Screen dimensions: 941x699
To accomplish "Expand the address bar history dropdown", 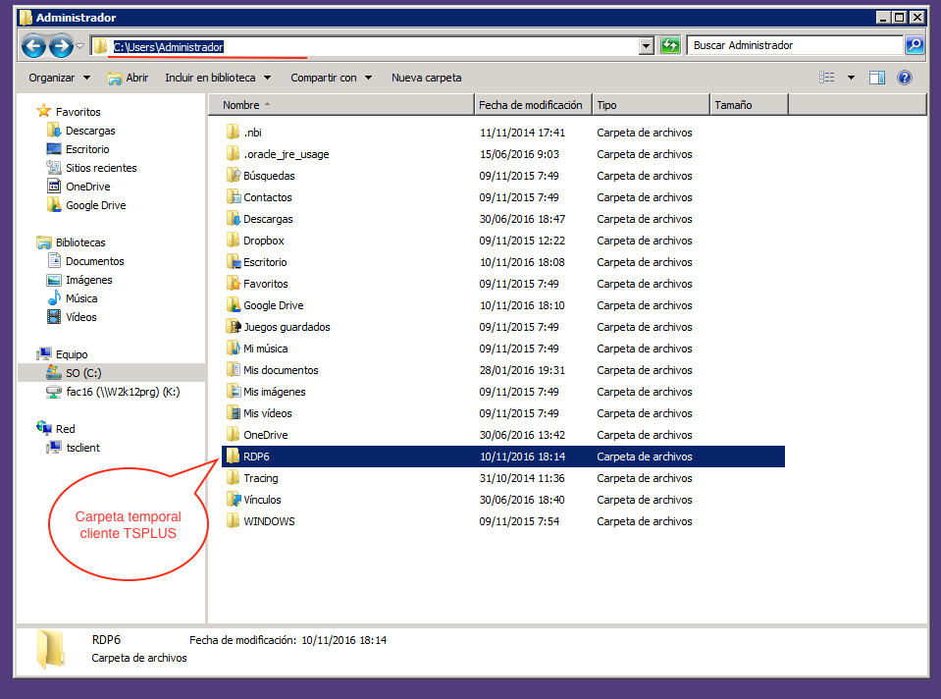I will click(x=646, y=46).
